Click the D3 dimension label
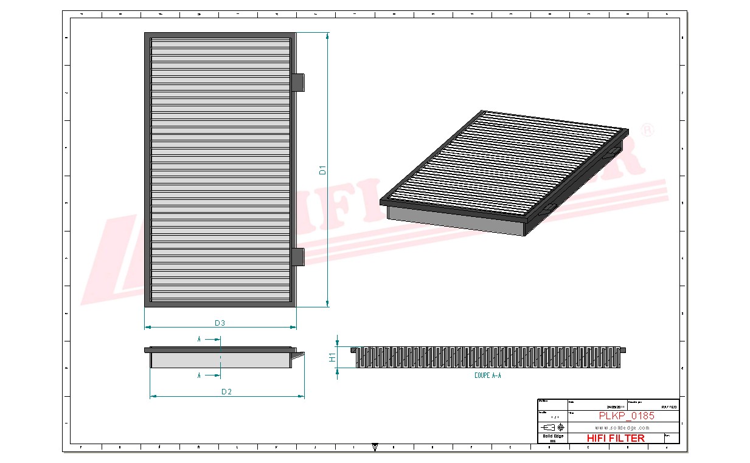Image resolution: width=750 pixels, height=463 pixels. [220, 323]
